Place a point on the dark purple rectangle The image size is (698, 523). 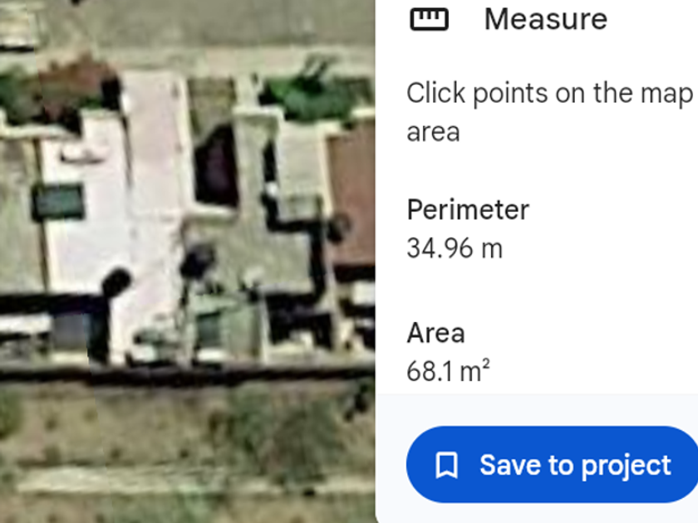coord(216,167)
